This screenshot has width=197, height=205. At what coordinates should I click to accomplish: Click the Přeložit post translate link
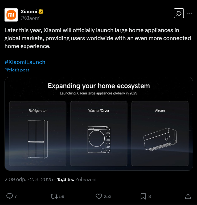tap(17, 70)
